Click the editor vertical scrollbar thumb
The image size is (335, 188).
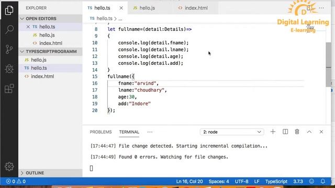(x=329, y=65)
